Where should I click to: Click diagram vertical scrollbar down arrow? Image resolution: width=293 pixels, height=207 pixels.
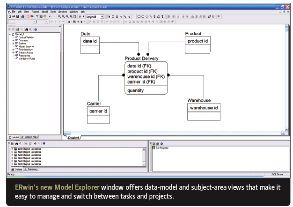click(286, 130)
